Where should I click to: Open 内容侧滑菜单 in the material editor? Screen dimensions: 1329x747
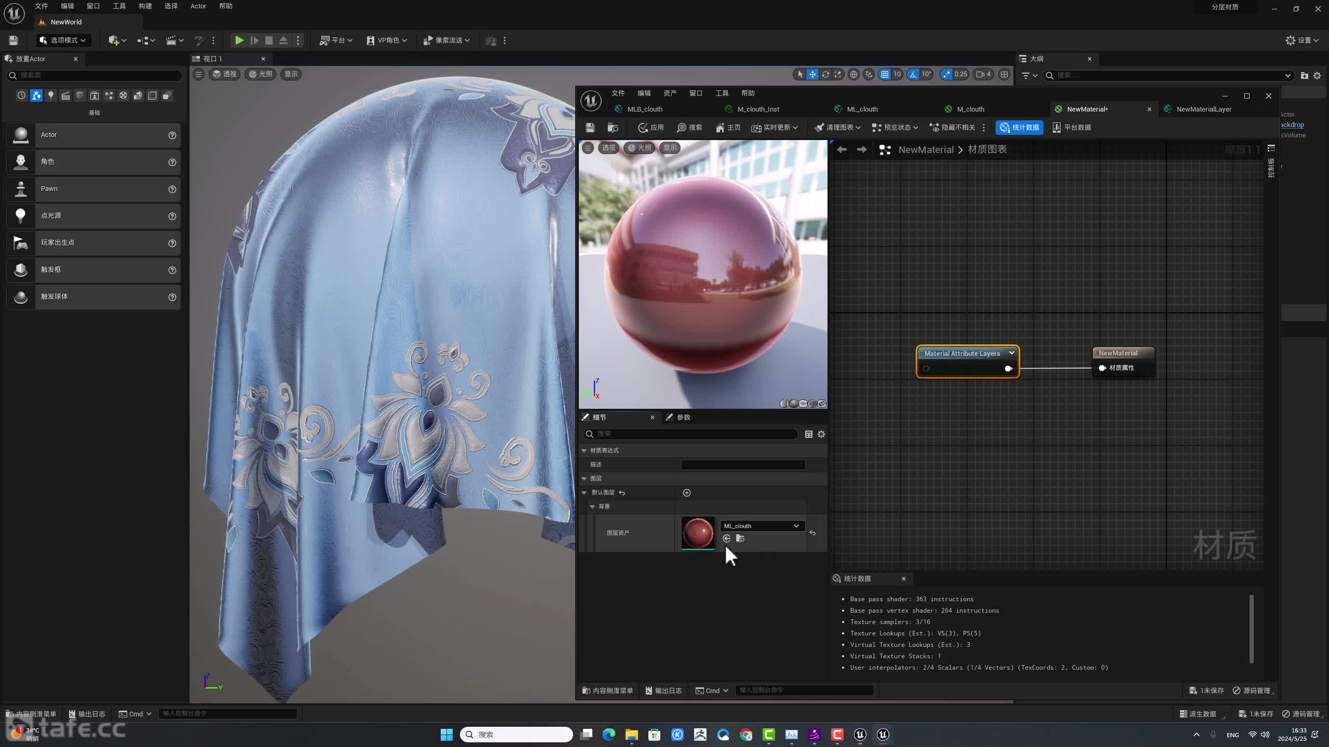(607, 690)
